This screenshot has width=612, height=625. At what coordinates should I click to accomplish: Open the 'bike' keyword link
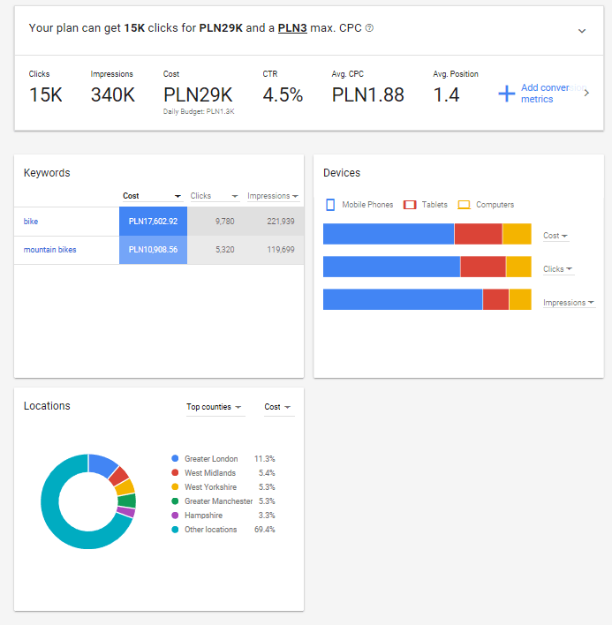[31, 222]
